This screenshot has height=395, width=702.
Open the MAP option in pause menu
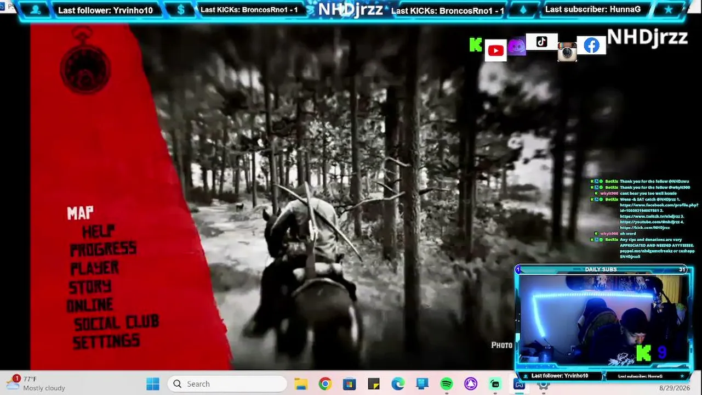pyautogui.click(x=80, y=213)
